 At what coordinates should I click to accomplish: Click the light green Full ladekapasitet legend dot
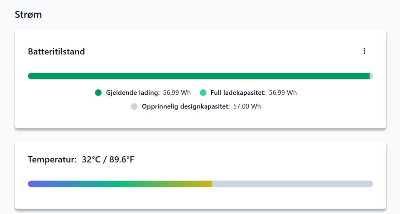[203, 93]
